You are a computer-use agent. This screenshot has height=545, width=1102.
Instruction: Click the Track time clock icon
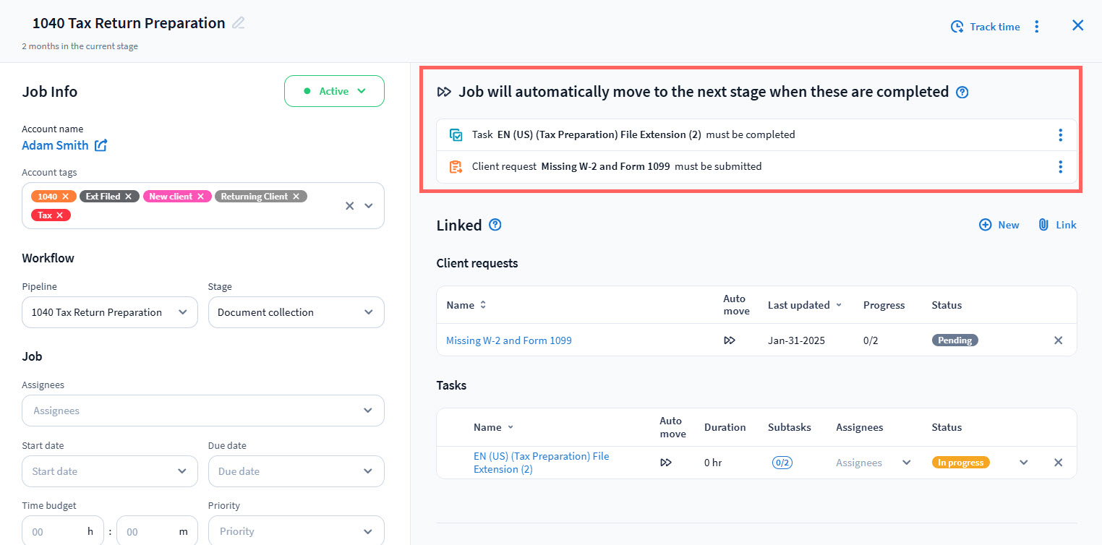[x=957, y=27]
